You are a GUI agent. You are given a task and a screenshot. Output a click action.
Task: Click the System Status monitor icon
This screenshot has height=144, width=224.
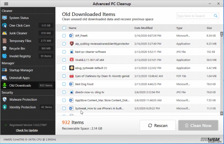[x=4, y=18]
